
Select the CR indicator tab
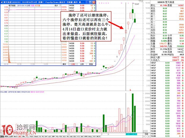tap(40, 136)
